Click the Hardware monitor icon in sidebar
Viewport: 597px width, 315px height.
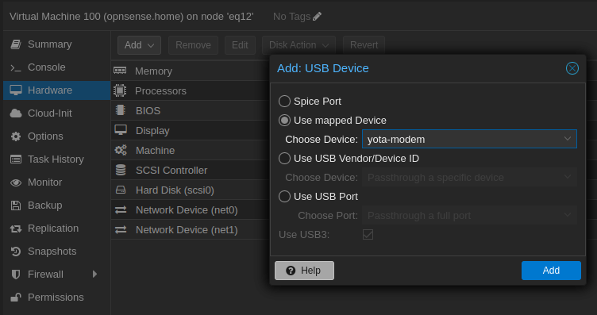tap(16, 90)
